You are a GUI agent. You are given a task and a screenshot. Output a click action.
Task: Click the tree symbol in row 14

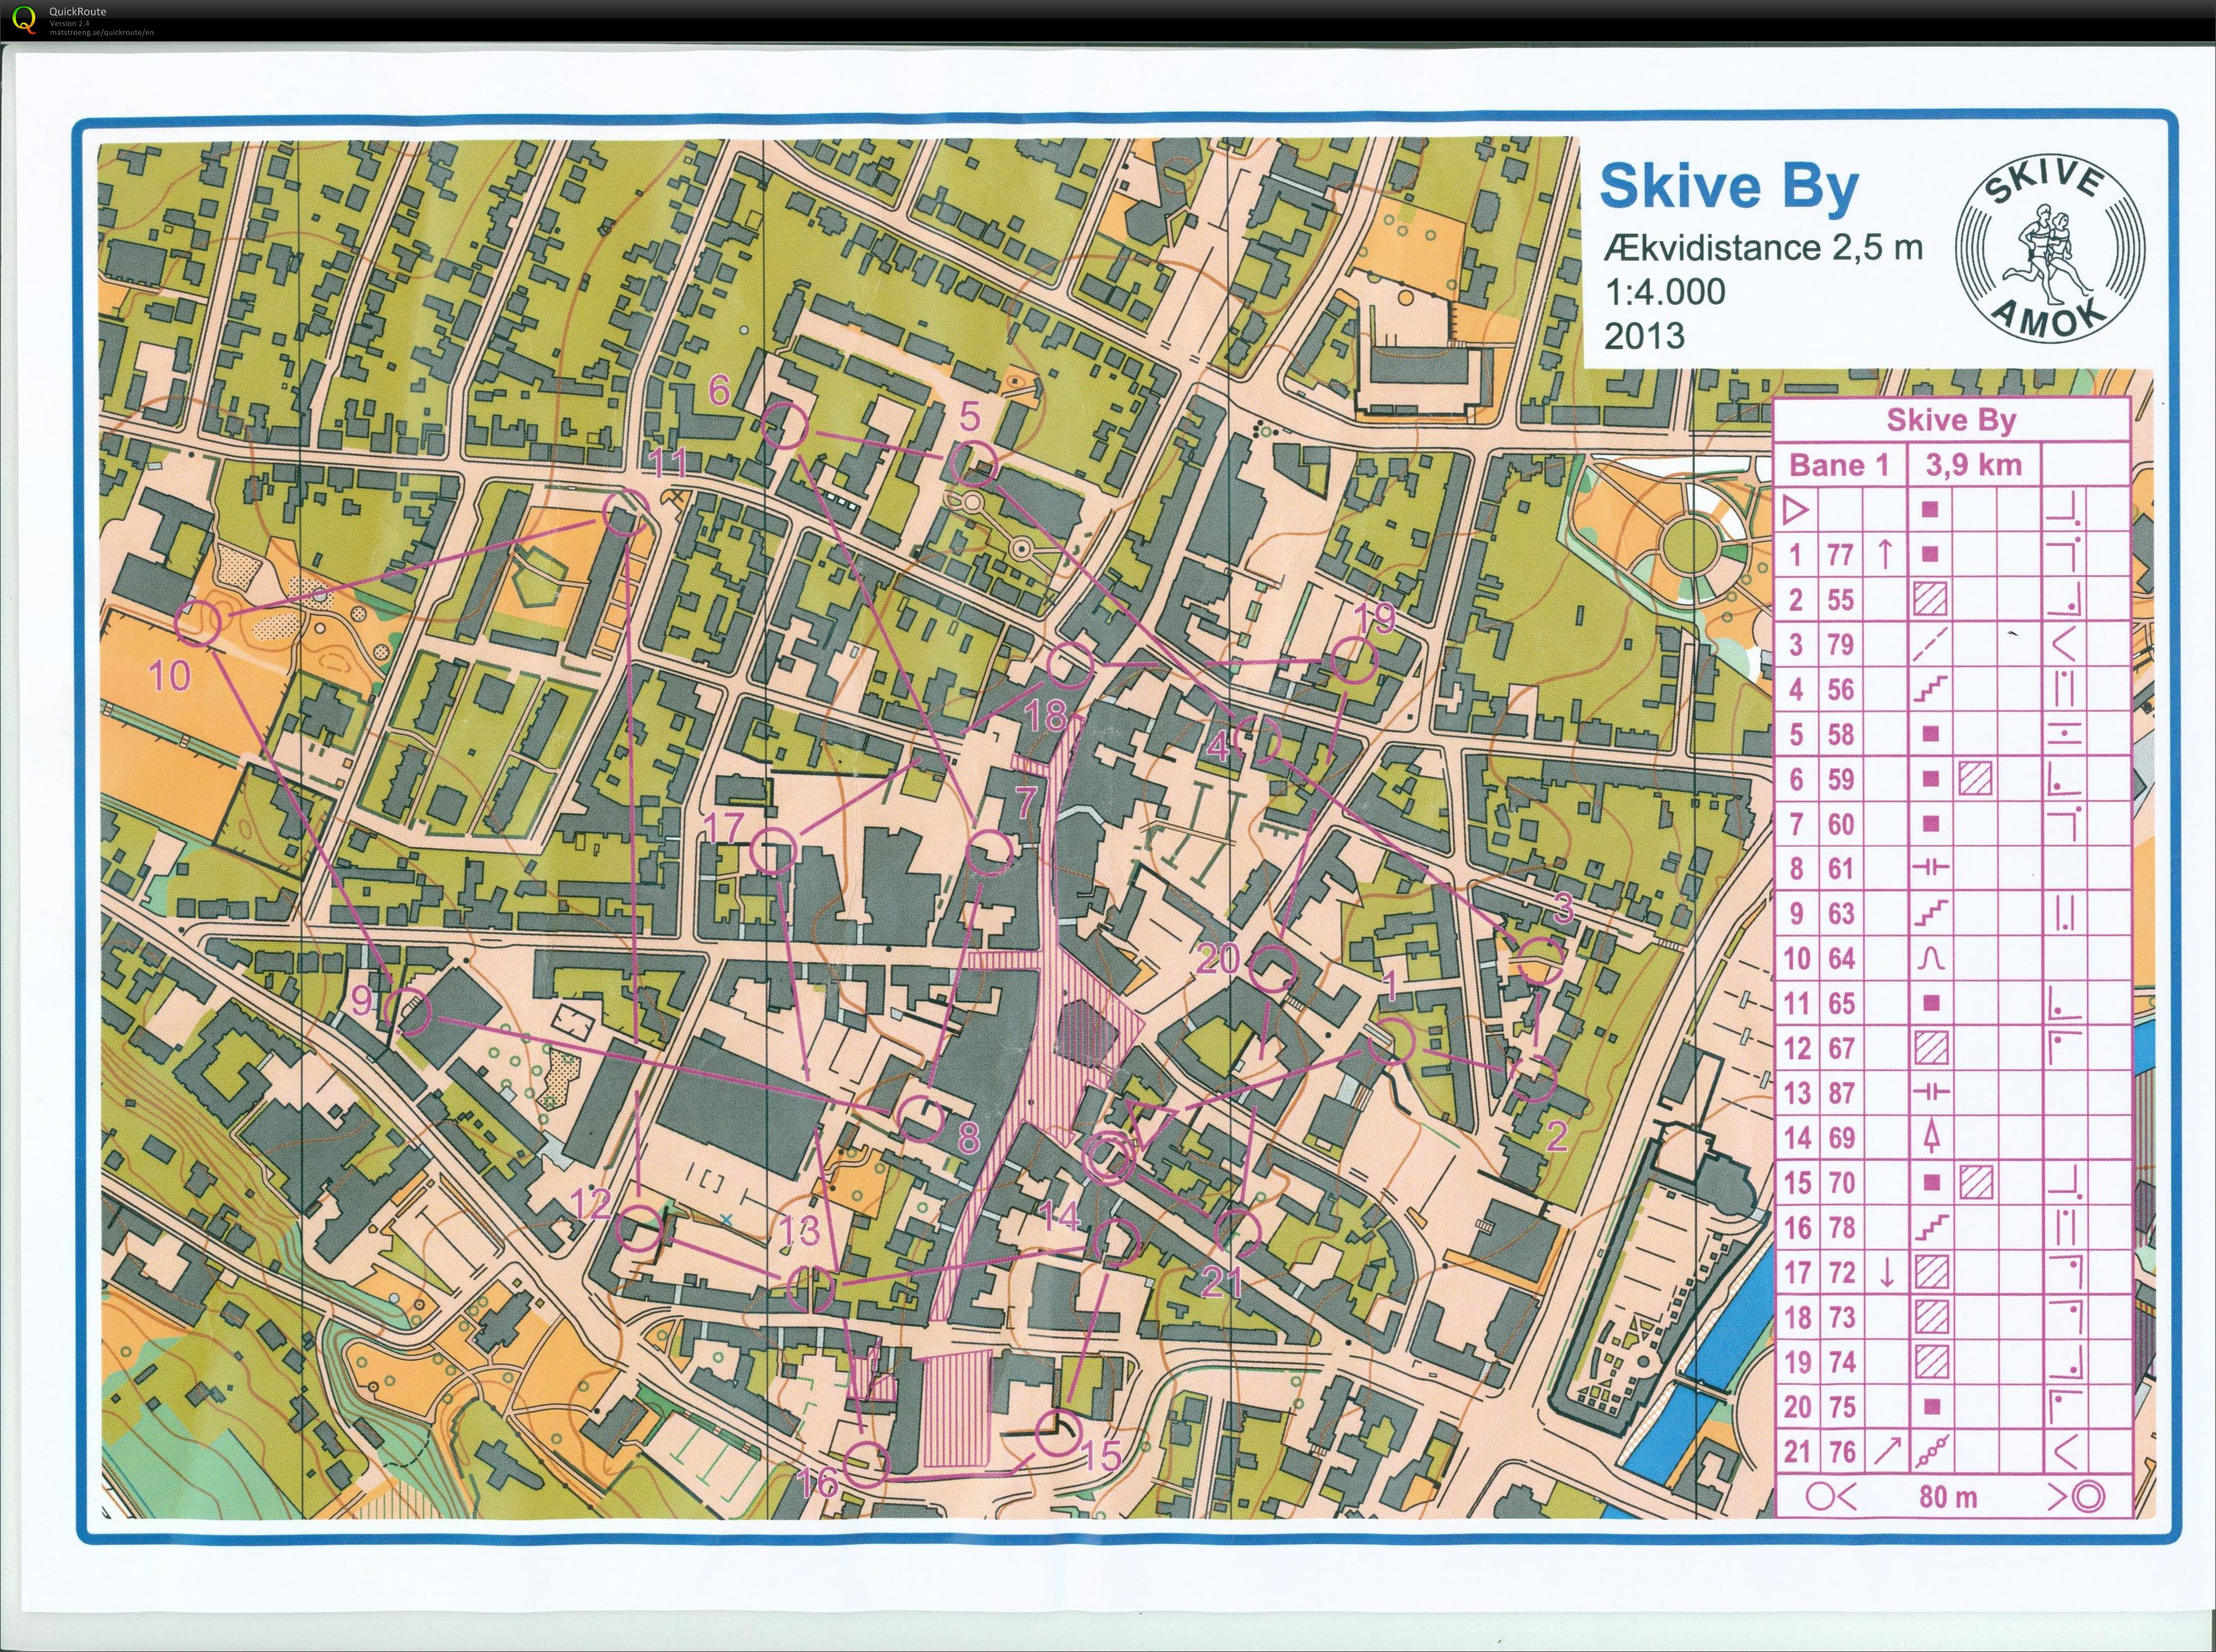point(1931,1137)
